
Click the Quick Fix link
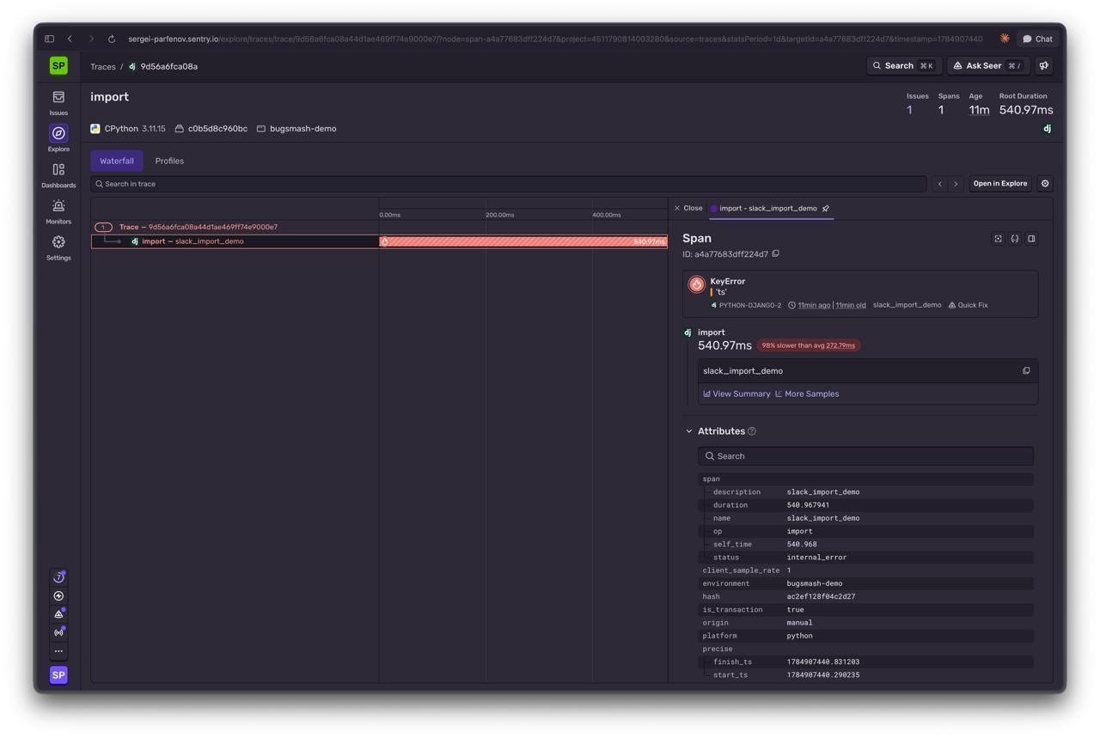tap(968, 305)
